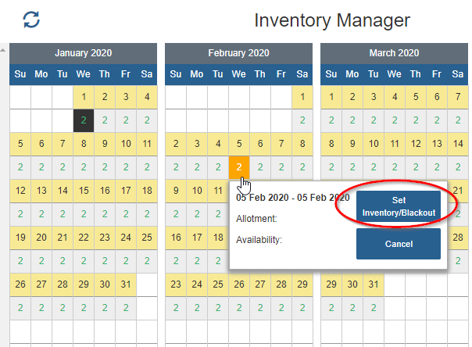Click the inventory value under January 20

pyautogui.click(x=41, y=261)
